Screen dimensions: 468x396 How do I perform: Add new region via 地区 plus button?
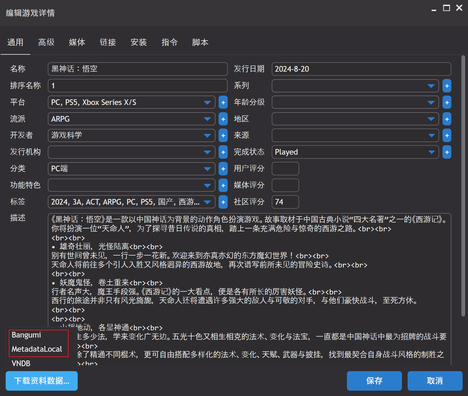coord(447,119)
